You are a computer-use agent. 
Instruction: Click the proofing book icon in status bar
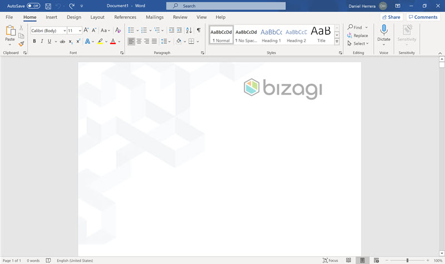pos(48,260)
